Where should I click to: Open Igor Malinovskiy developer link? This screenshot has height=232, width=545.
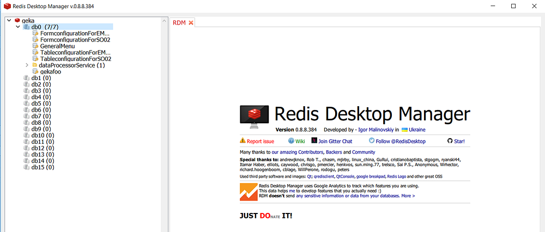(376, 130)
